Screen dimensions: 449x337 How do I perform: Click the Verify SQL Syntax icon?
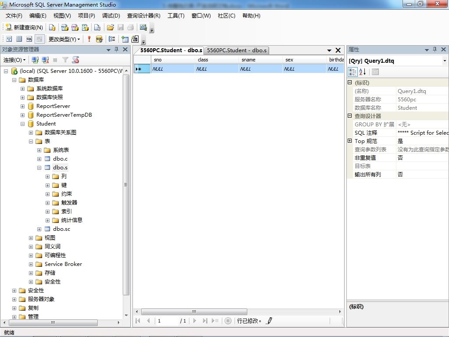[99, 39]
